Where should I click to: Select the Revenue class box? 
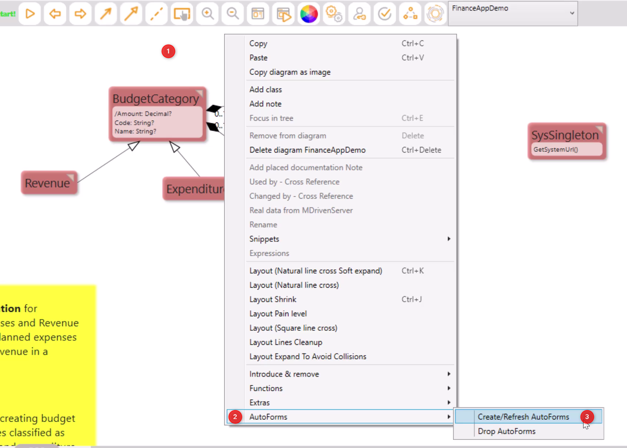click(49, 183)
